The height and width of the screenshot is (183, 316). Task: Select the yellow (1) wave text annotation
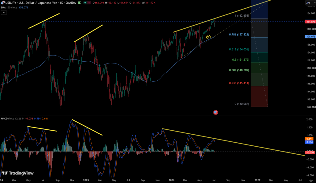click(208, 37)
